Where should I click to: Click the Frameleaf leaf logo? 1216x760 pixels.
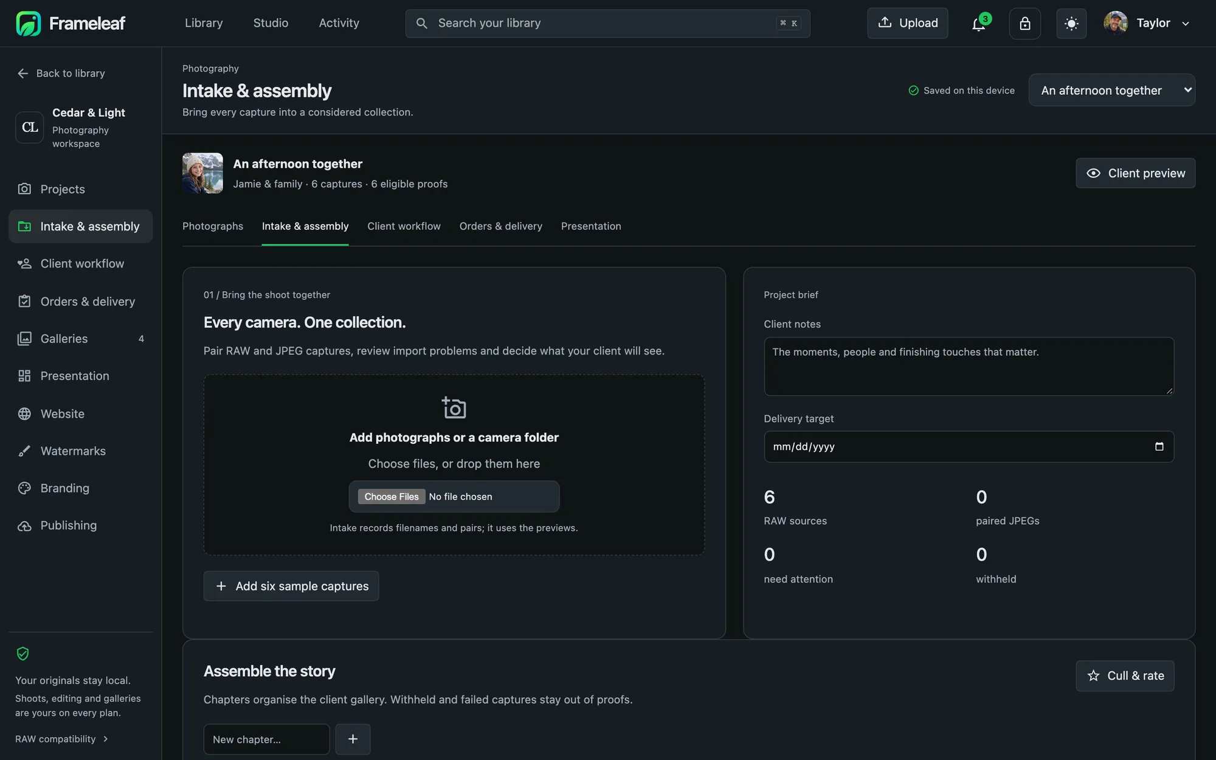click(29, 23)
